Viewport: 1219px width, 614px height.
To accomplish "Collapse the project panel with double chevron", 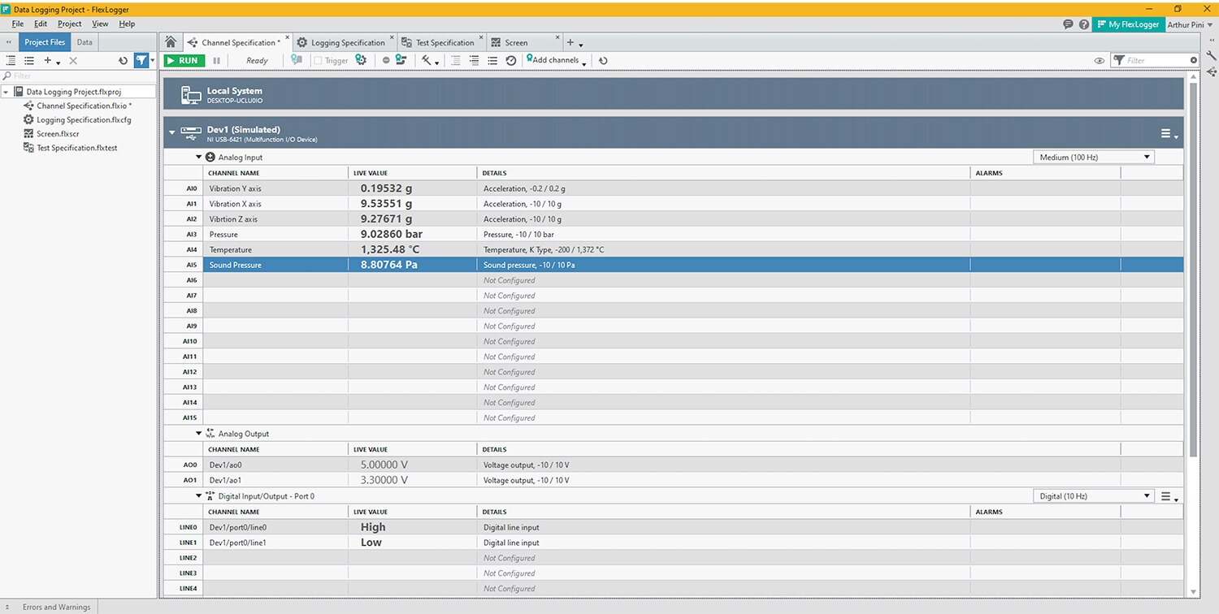I will (x=8, y=42).
